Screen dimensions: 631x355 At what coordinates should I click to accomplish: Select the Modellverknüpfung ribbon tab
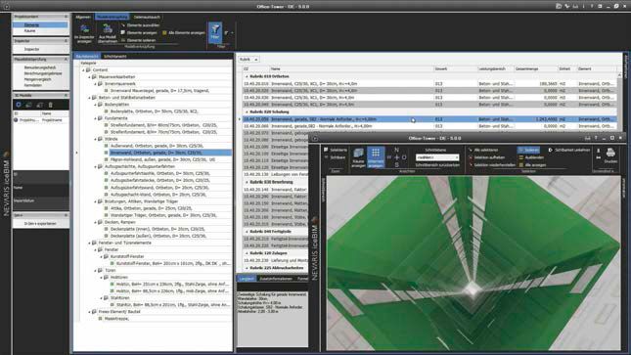tap(113, 17)
